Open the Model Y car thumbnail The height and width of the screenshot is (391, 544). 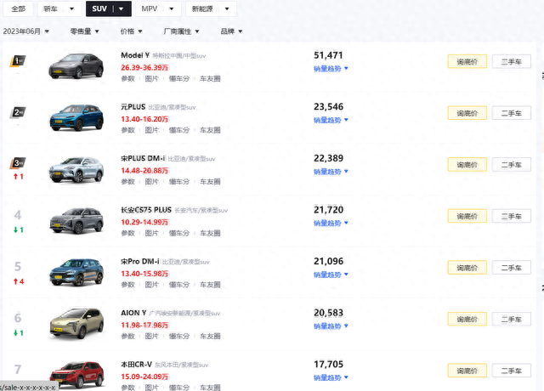tap(76, 66)
